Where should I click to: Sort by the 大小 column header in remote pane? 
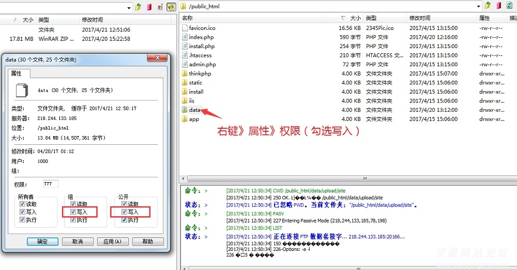[355, 18]
